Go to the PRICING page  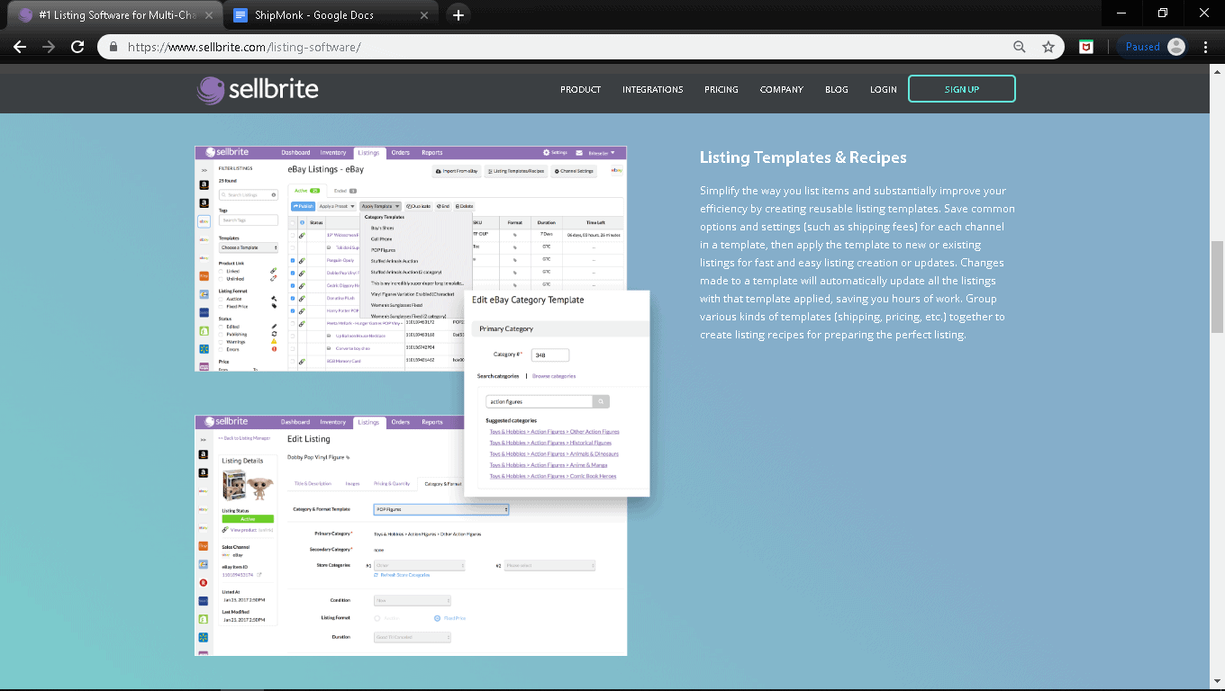pyautogui.click(x=721, y=90)
